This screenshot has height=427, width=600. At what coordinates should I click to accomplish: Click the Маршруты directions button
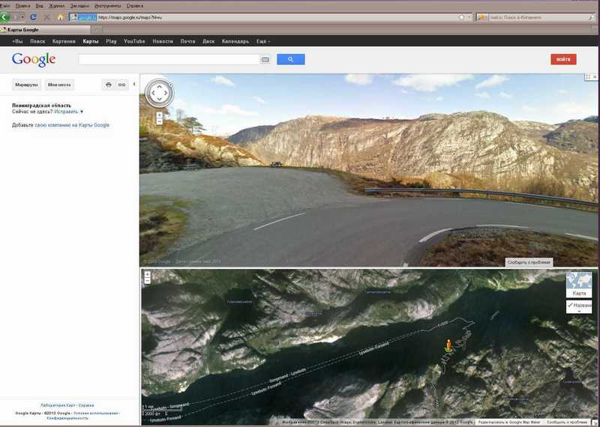[26, 85]
